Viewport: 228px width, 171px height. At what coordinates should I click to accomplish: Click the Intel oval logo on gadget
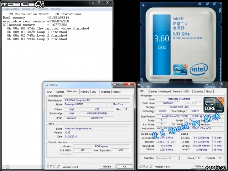[199, 69]
